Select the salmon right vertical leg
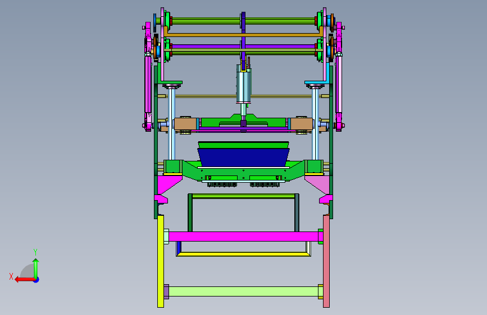This screenshot has height=315, width=487. [x=326, y=261]
